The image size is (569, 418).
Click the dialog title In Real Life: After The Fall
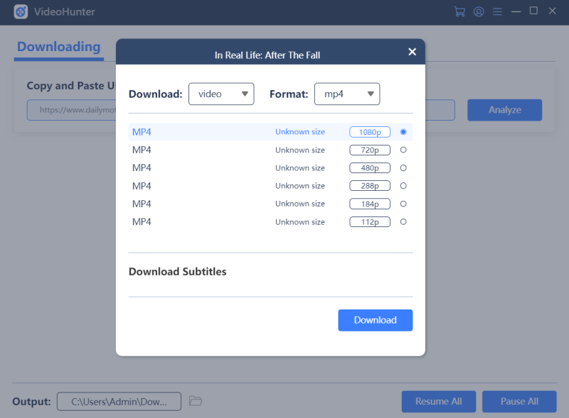[x=267, y=55]
